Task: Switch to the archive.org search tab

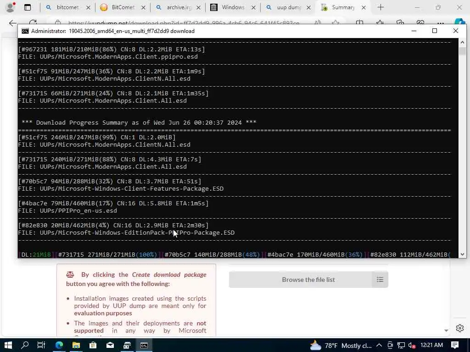Action: [x=179, y=7]
